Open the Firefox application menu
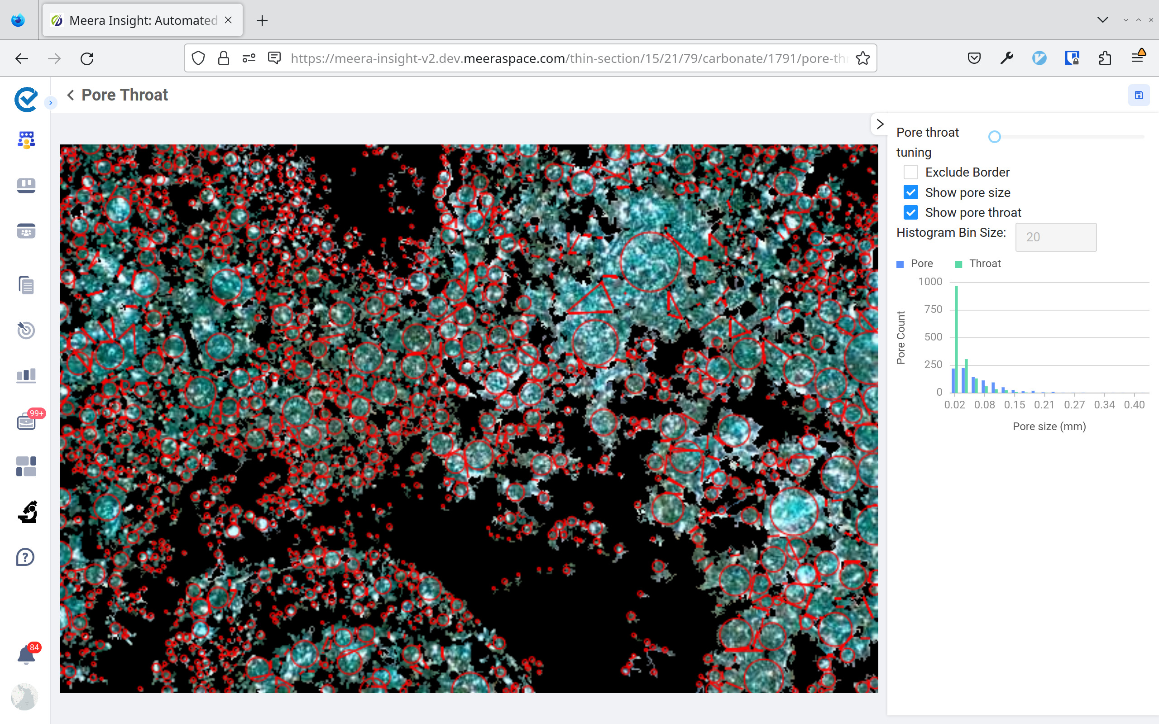This screenshot has height=724, width=1159. [x=1138, y=58]
